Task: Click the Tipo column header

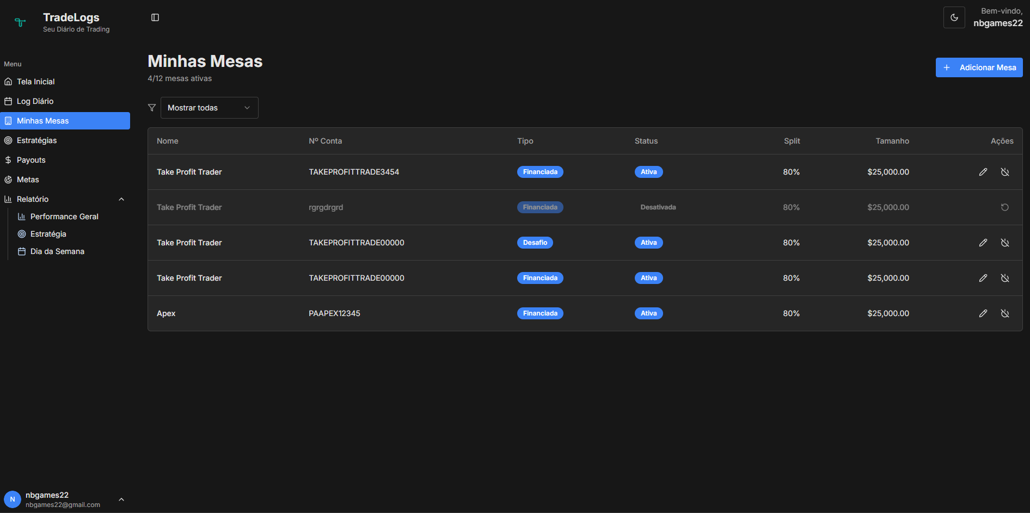Action: coord(525,141)
